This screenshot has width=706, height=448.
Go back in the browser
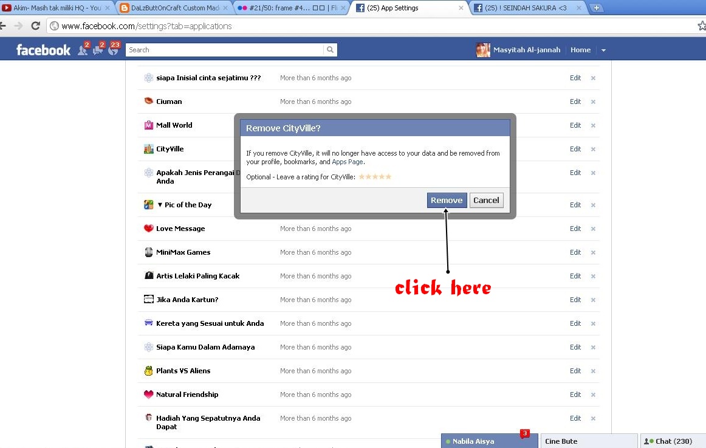point(2,26)
